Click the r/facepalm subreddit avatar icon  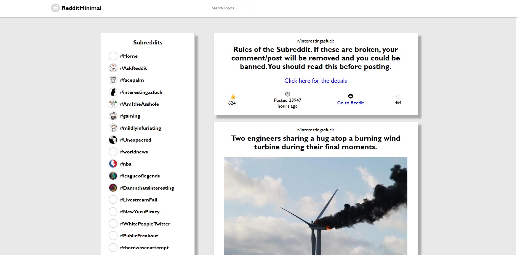(113, 80)
